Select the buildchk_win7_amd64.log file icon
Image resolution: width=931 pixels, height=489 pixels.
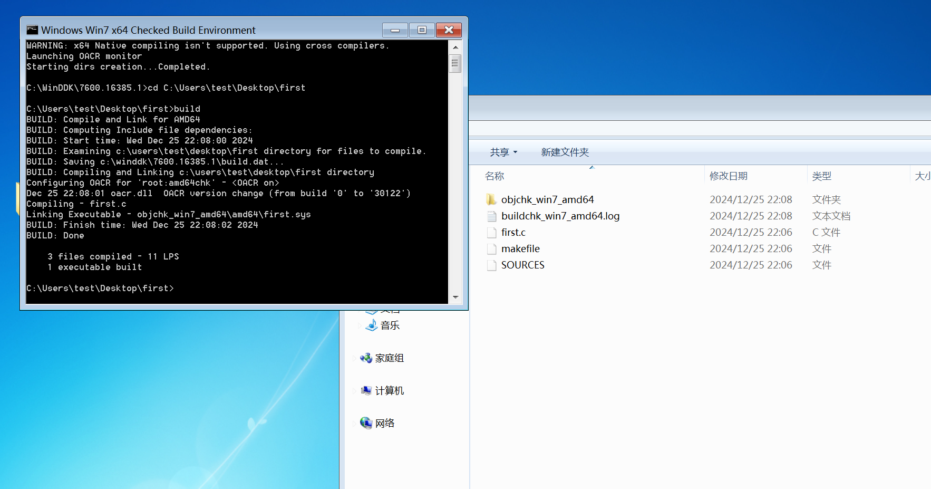click(x=491, y=216)
